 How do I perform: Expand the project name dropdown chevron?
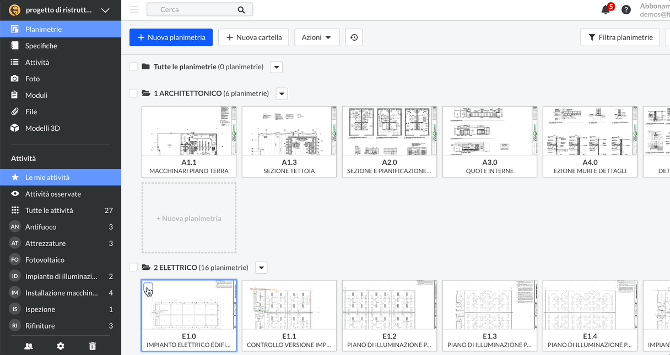(x=105, y=10)
